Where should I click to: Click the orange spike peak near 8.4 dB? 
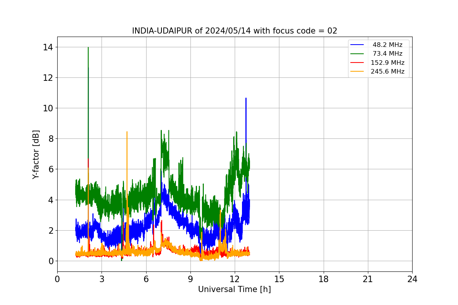pyautogui.click(x=127, y=132)
